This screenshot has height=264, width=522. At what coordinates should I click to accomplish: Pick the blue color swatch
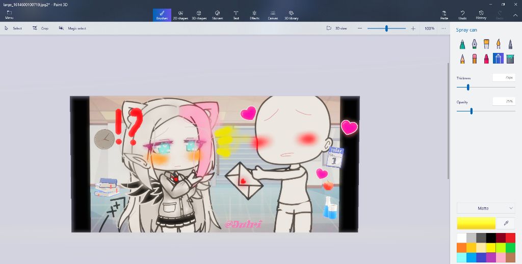[472, 258]
